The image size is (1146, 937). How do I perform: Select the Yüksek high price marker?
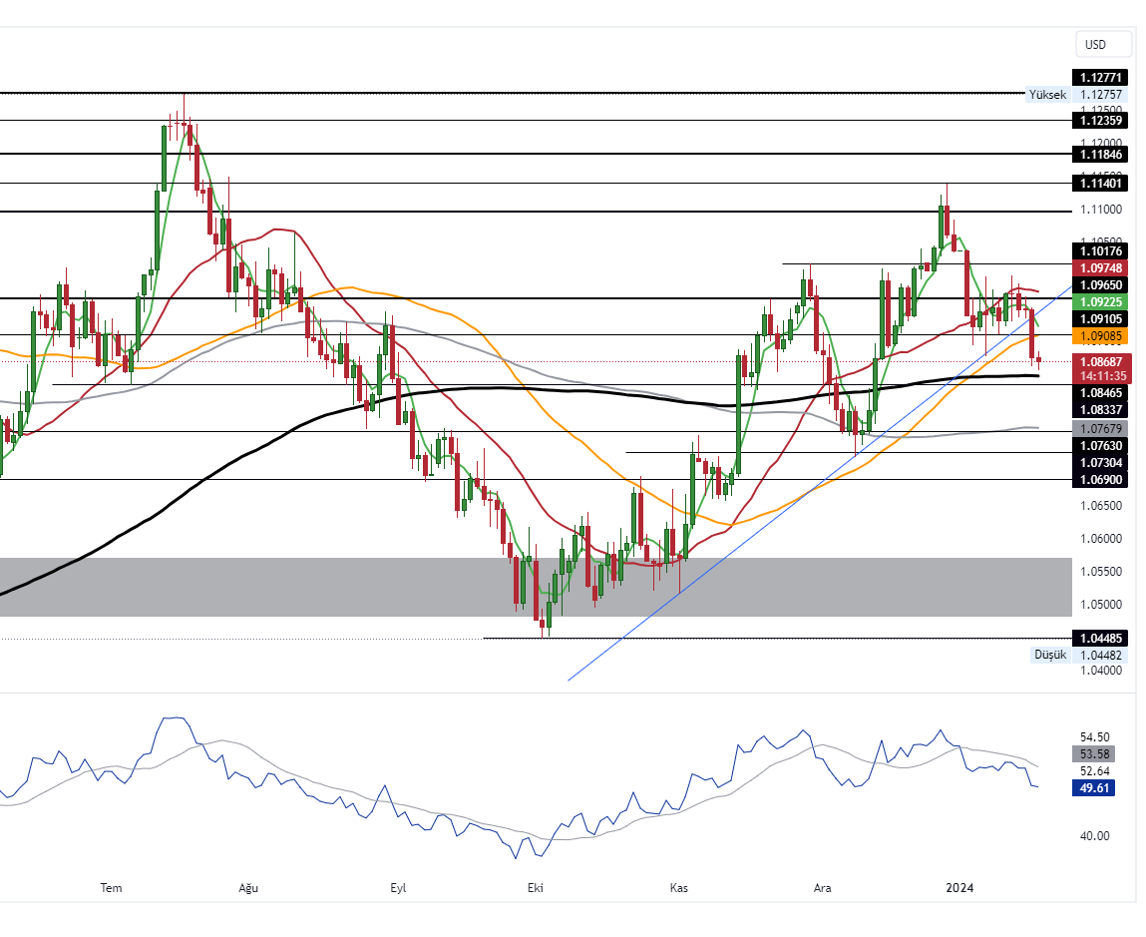[1047, 95]
